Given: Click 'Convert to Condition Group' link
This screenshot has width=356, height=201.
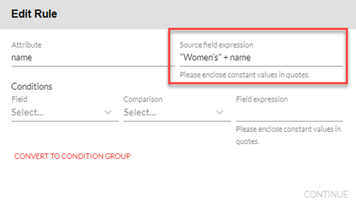Looking at the screenshot, I should click(x=72, y=156).
